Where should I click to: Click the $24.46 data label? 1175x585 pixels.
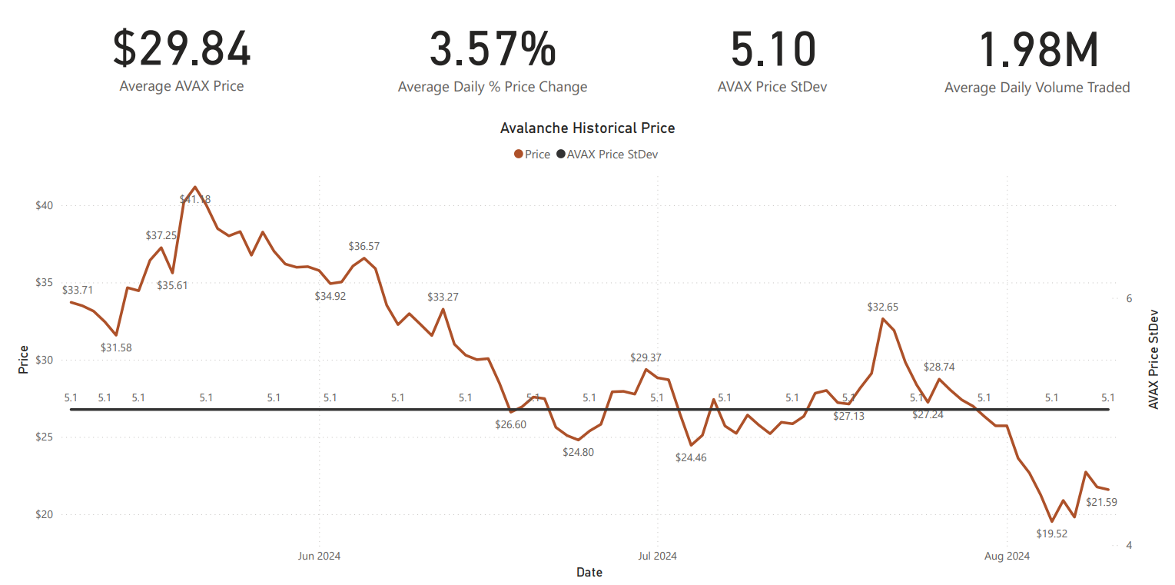pyautogui.click(x=691, y=457)
